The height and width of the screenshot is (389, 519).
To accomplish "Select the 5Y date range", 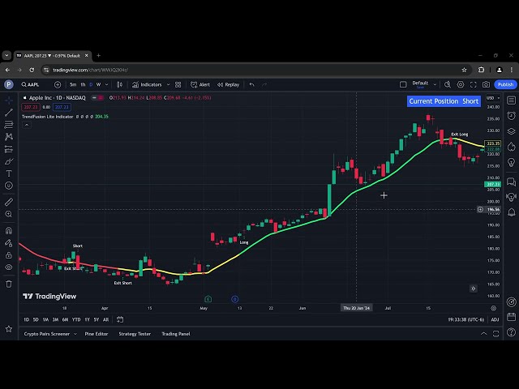I will [x=97, y=319].
